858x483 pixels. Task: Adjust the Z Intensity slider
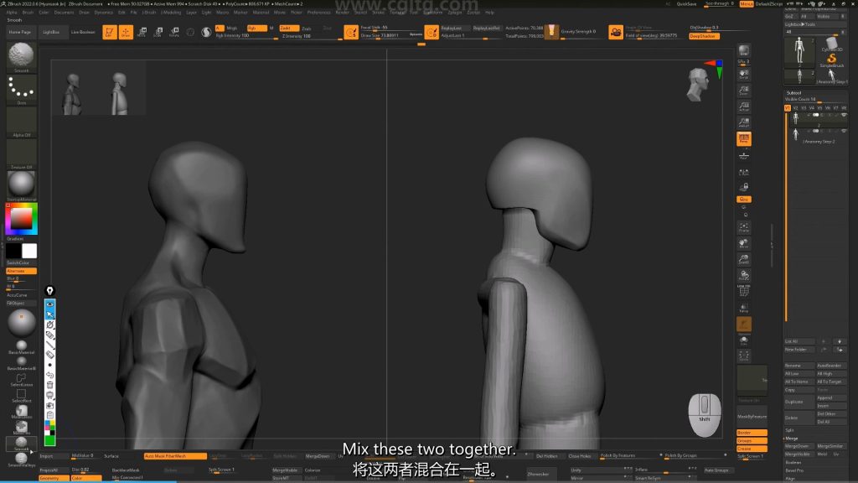pos(311,36)
